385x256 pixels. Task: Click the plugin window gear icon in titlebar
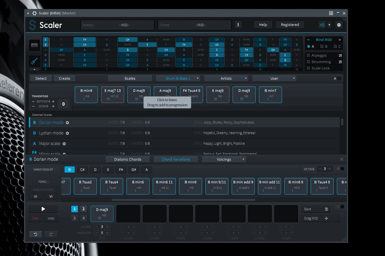click(x=35, y=13)
